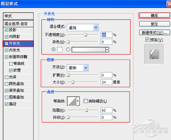This screenshot has width=171, height=140.
Task: Enable the 光泽 checkbox
Action: (x=6, y=77)
